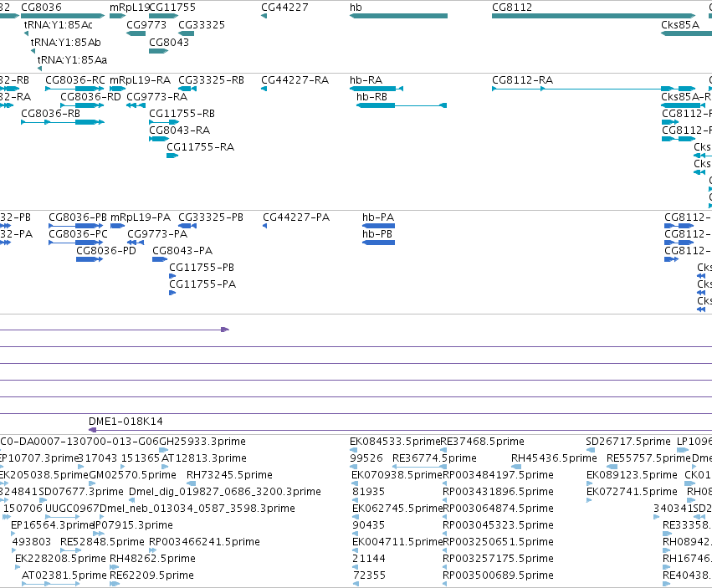Click the RP003466241.5prime EST

(152, 550)
